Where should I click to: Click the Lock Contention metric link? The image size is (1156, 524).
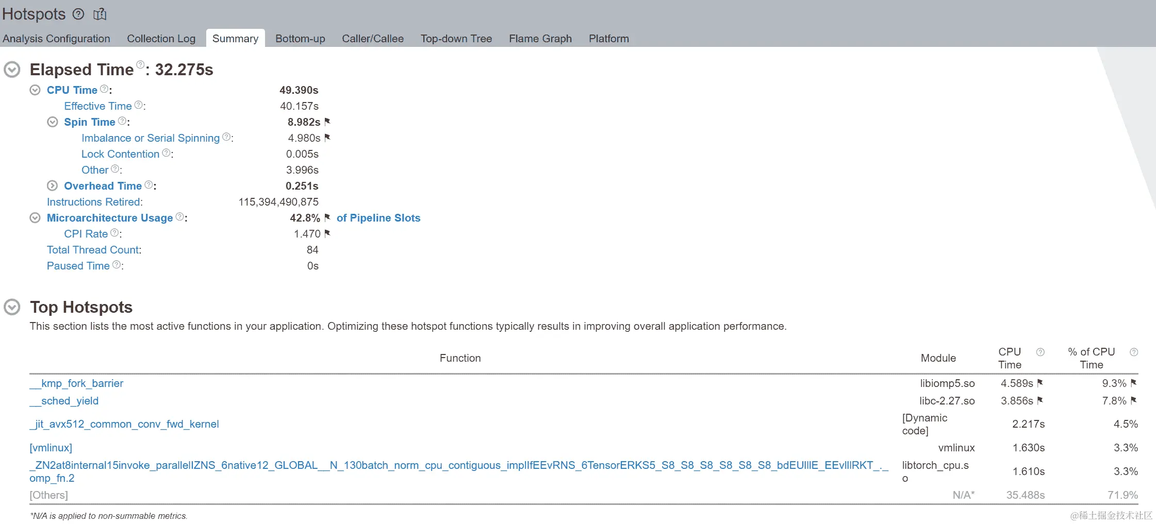click(x=120, y=154)
